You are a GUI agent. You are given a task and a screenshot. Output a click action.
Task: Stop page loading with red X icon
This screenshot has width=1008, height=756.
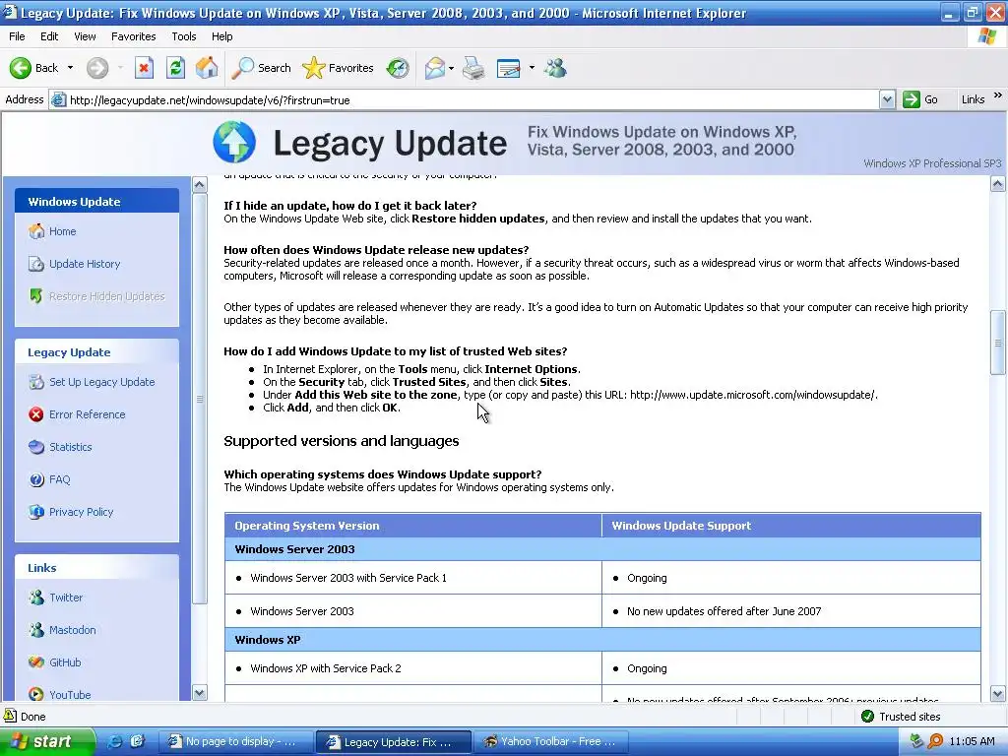(x=144, y=68)
